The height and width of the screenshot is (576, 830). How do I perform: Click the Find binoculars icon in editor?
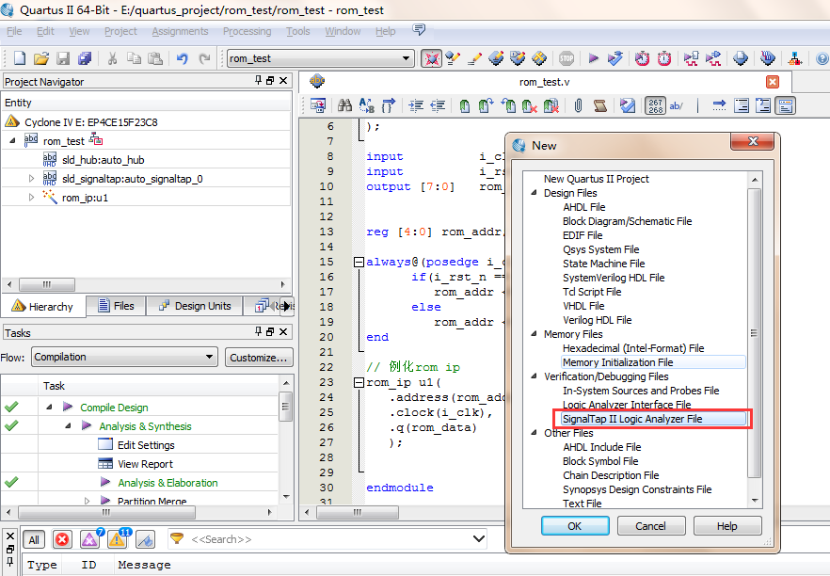[344, 105]
